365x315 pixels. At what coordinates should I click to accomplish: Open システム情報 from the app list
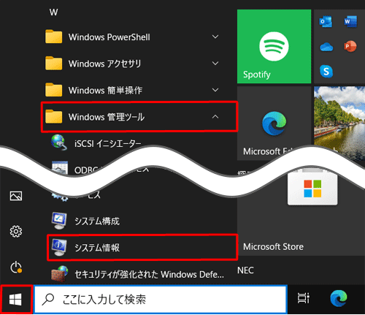click(x=142, y=248)
